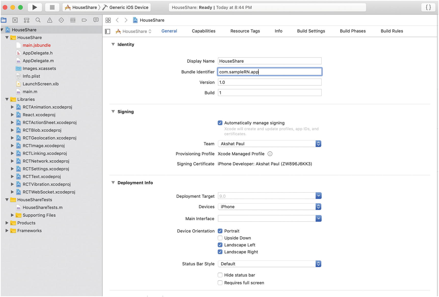Click the Stop button in toolbar

coord(52,7)
